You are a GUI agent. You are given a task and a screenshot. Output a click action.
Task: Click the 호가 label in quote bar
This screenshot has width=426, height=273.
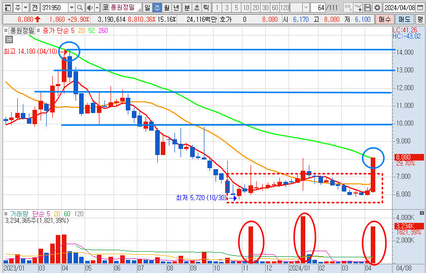coord(226,19)
